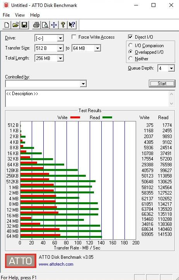179x280 pixels.
Task: Open the File menu
Action: click(x=6, y=15)
